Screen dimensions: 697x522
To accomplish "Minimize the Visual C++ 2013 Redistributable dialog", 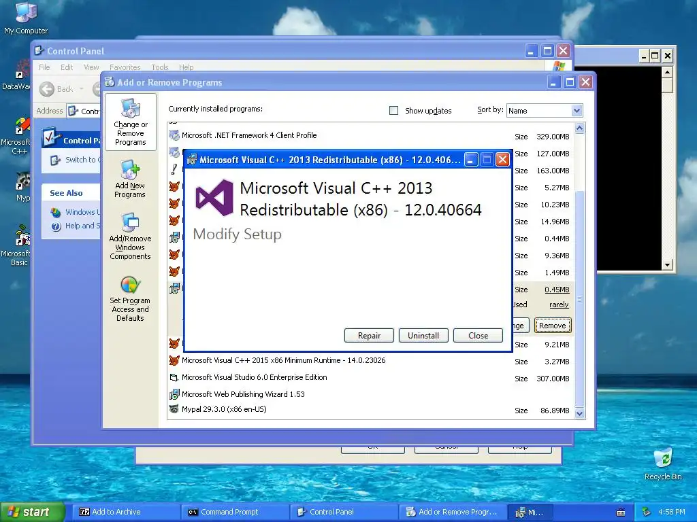I will coord(471,159).
